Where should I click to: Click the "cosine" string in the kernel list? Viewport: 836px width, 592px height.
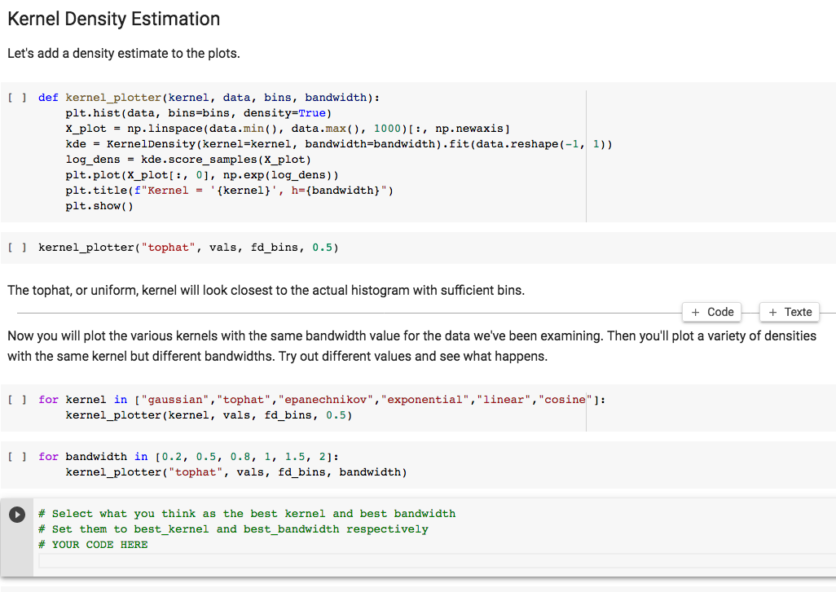565,400
